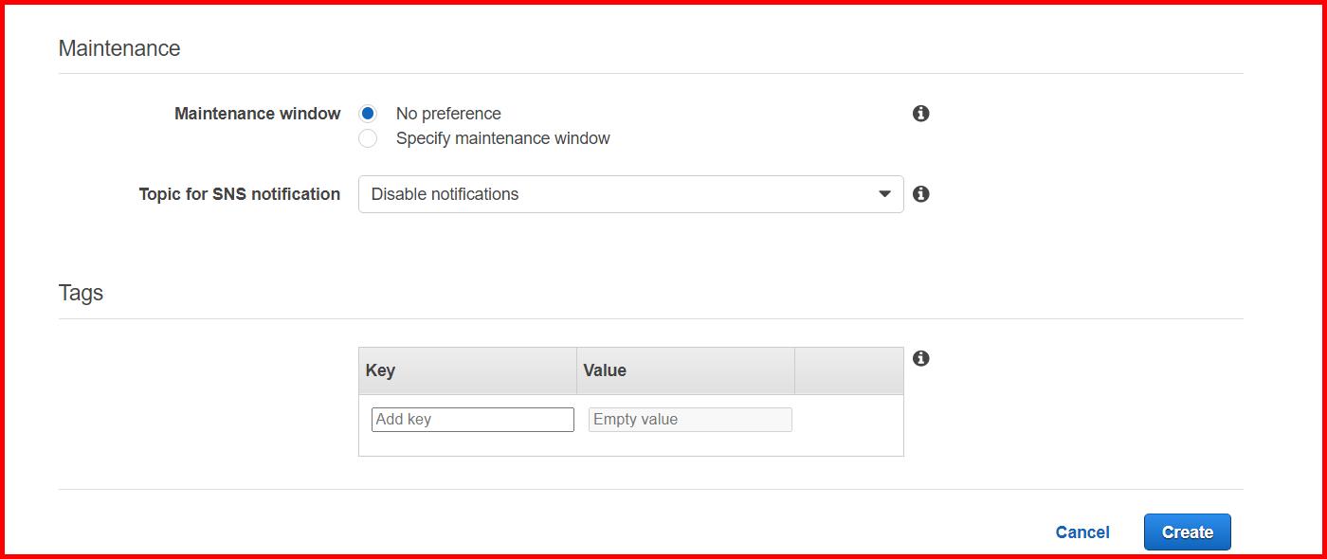Viewport: 1327px width, 559px height.
Task: Click the Maintenance section heading
Action: pyautogui.click(x=119, y=47)
